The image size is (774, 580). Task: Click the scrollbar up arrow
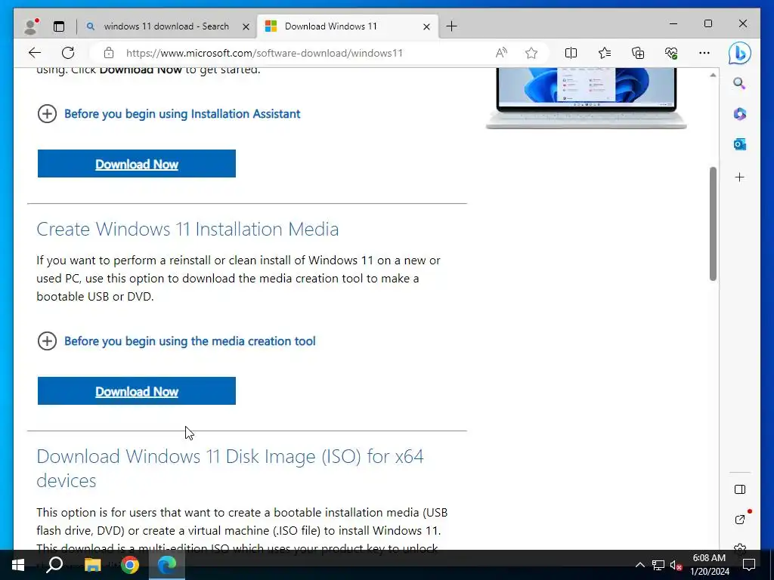tap(713, 76)
